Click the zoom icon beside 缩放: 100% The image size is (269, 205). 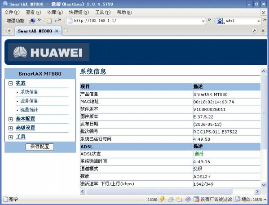(238, 199)
